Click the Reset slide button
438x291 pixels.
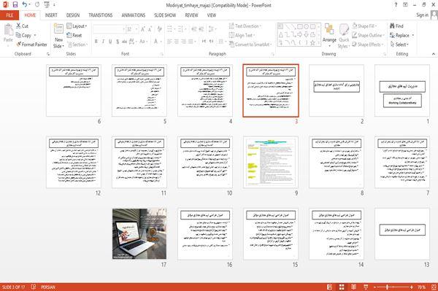pyautogui.click(x=74, y=36)
